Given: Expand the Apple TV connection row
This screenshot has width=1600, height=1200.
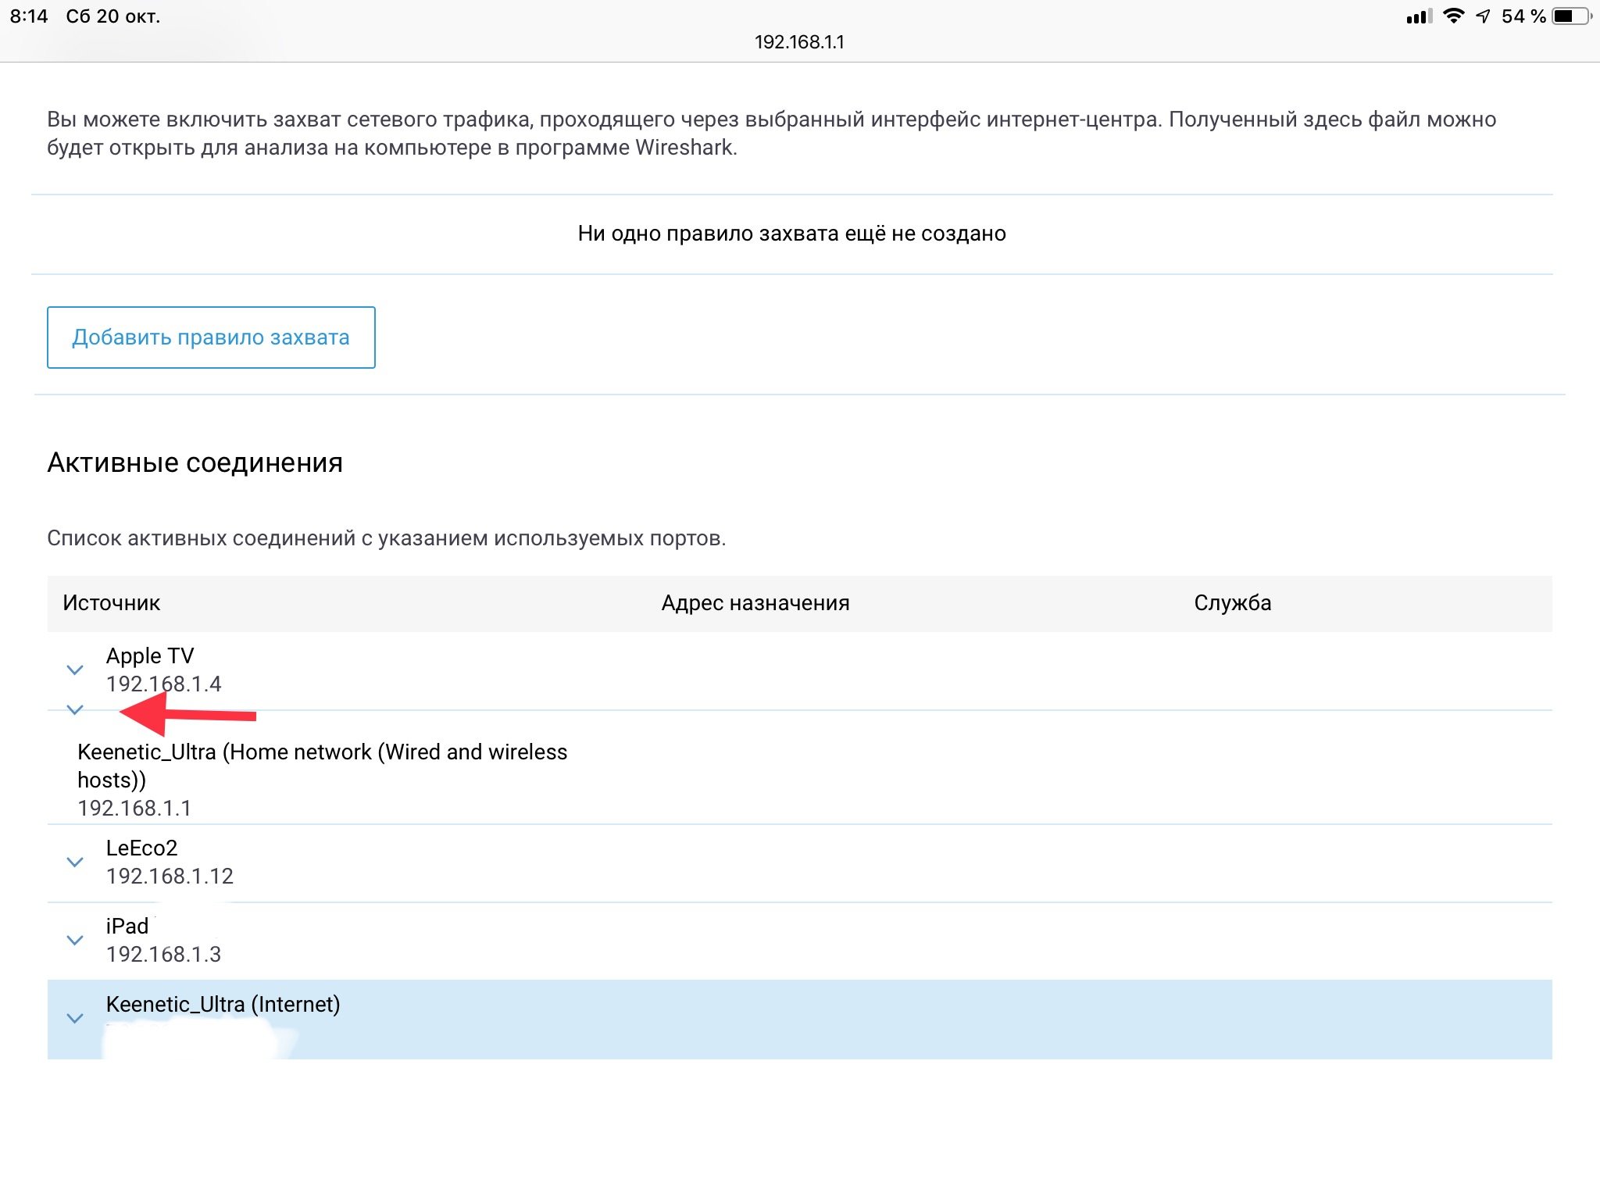Looking at the screenshot, I should 75,670.
